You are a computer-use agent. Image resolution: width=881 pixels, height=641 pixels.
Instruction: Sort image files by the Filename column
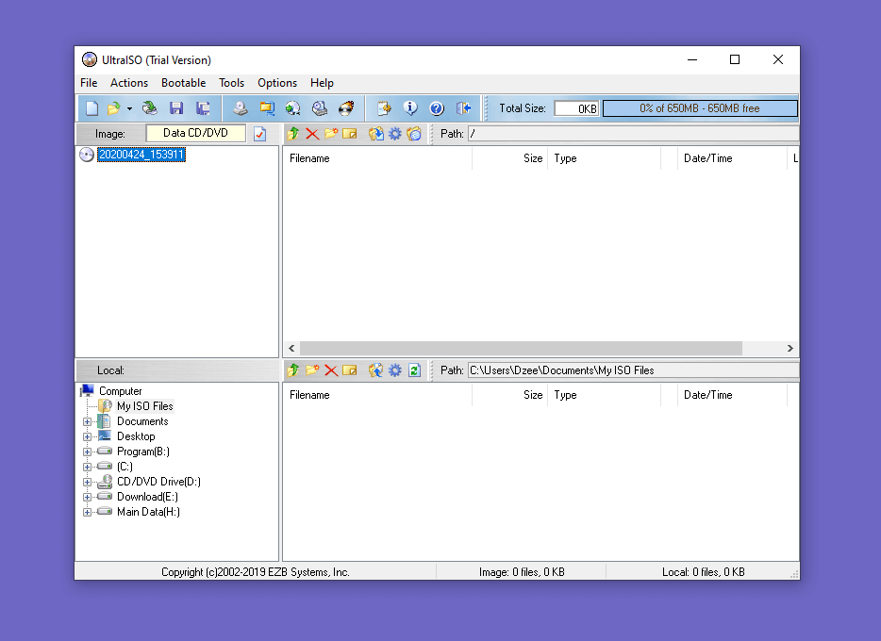[x=377, y=158]
